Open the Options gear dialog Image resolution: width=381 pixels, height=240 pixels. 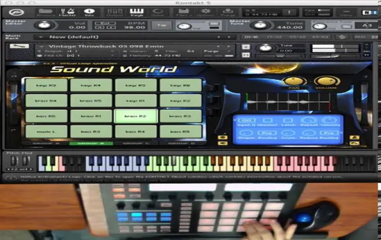tap(206, 12)
